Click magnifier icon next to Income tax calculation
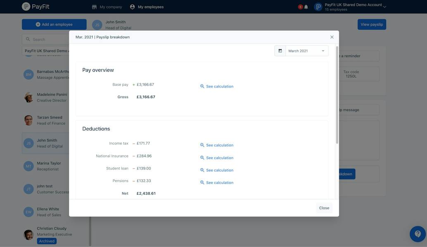The height and width of the screenshot is (247, 427). [202, 145]
